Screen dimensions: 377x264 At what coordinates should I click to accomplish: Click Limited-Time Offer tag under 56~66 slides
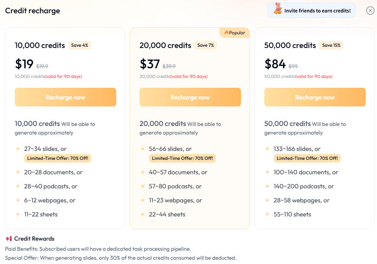[182, 158]
